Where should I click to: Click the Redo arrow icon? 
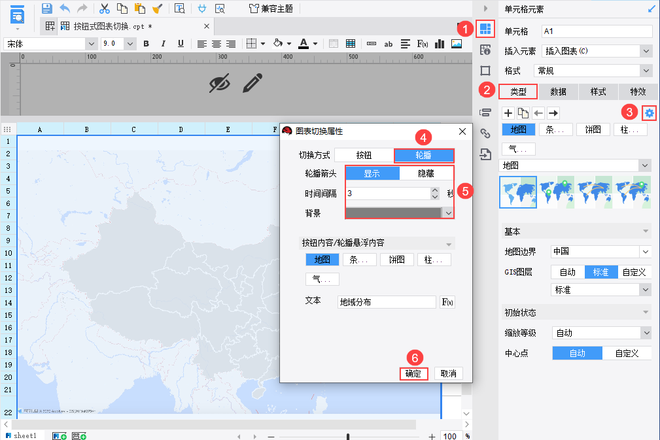(x=82, y=8)
